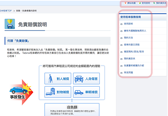The width and height of the screenshot is (168, 116).
Task: Click the 自負額 explanation box
Action: 72,110
